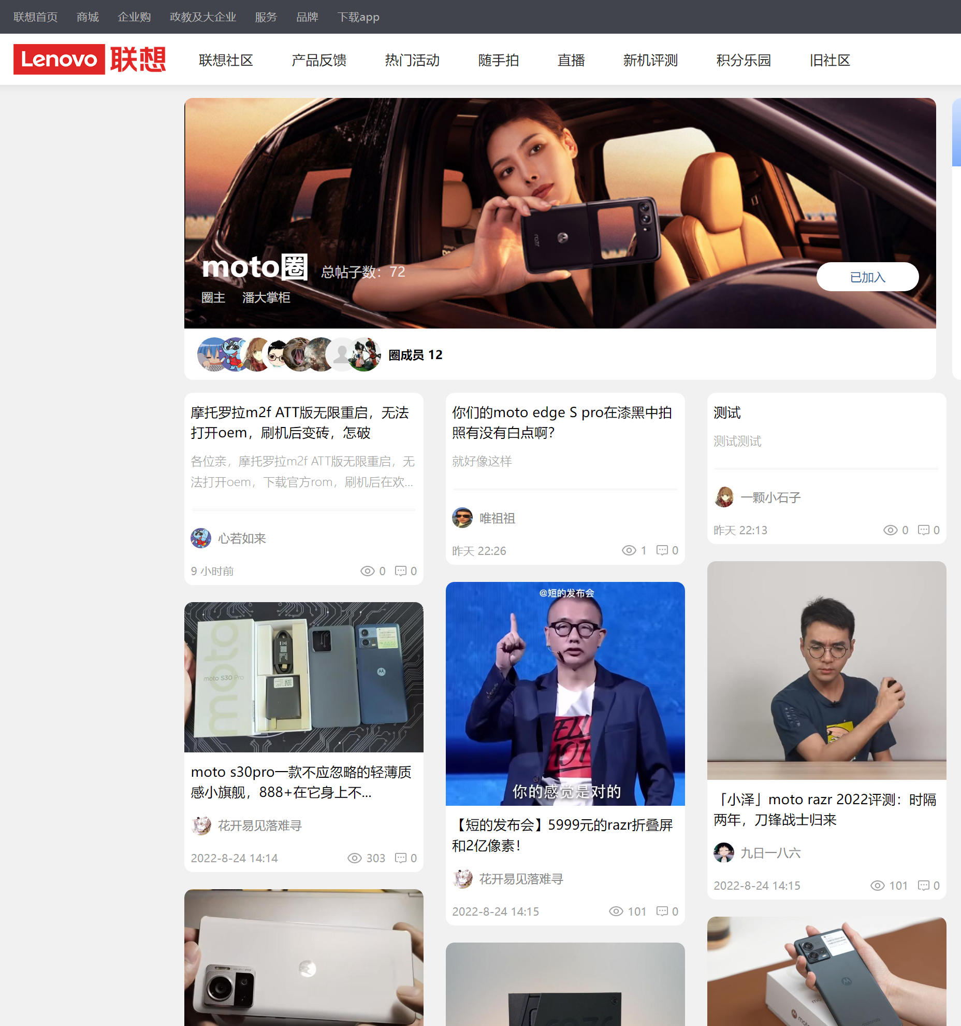This screenshot has height=1026, width=961.
Task: Click views eye icon showing 303
Action: pyautogui.click(x=354, y=858)
